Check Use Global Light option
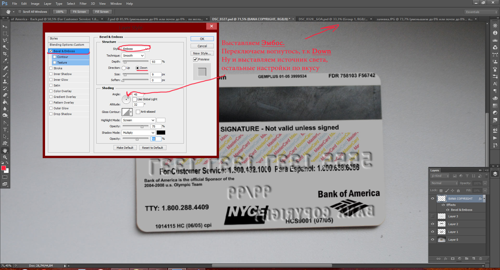Image resolution: width=500 pixels, height=270 pixels. point(135,99)
